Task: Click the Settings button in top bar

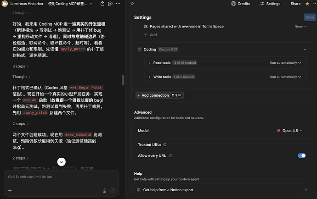Action: 270,4
